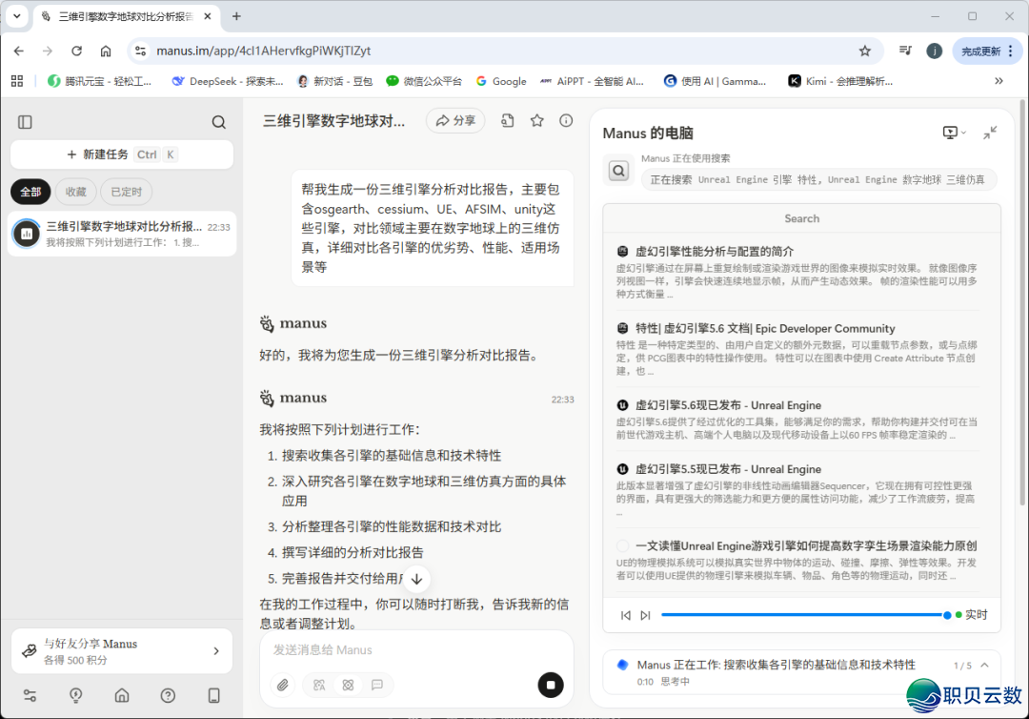The height and width of the screenshot is (719, 1029).
Task: Click the search magnifier in Manus computer panel
Action: (x=618, y=171)
